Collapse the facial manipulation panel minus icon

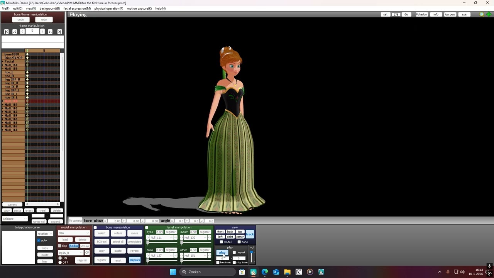coord(147,227)
